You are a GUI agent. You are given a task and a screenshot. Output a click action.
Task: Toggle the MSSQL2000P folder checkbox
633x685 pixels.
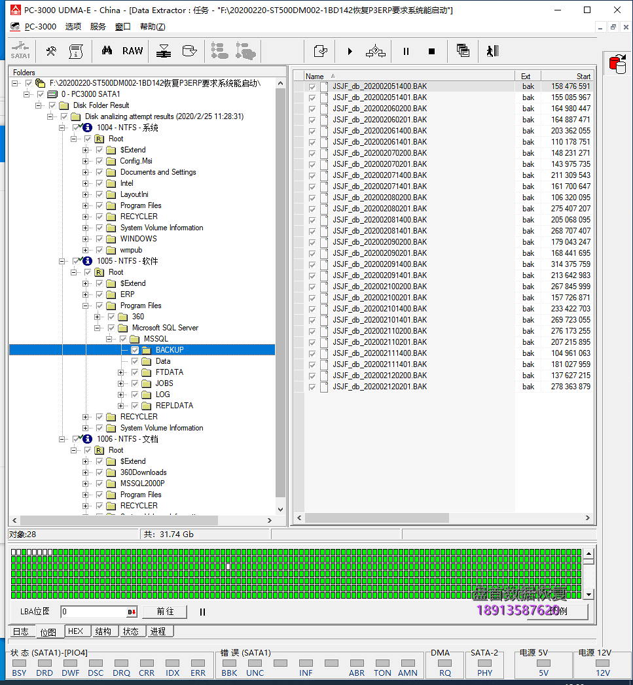[99, 483]
